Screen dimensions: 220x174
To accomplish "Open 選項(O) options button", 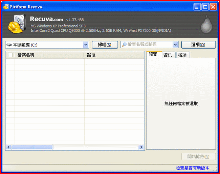I will tap(198, 45).
